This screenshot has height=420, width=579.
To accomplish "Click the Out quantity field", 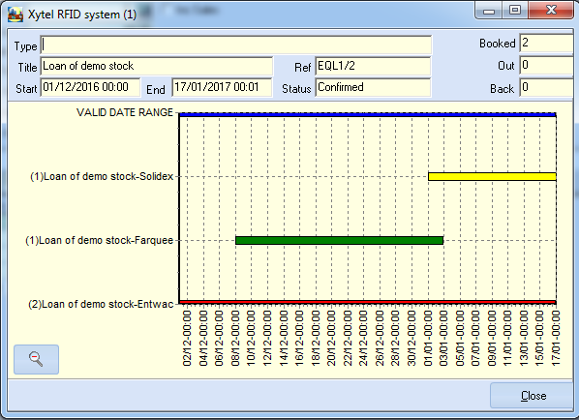I will click(x=546, y=66).
